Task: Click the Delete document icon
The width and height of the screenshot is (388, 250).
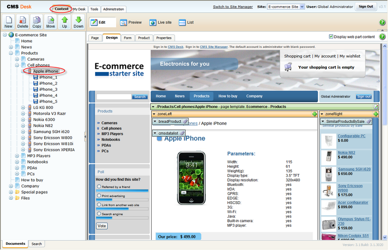Action: click(x=22, y=22)
